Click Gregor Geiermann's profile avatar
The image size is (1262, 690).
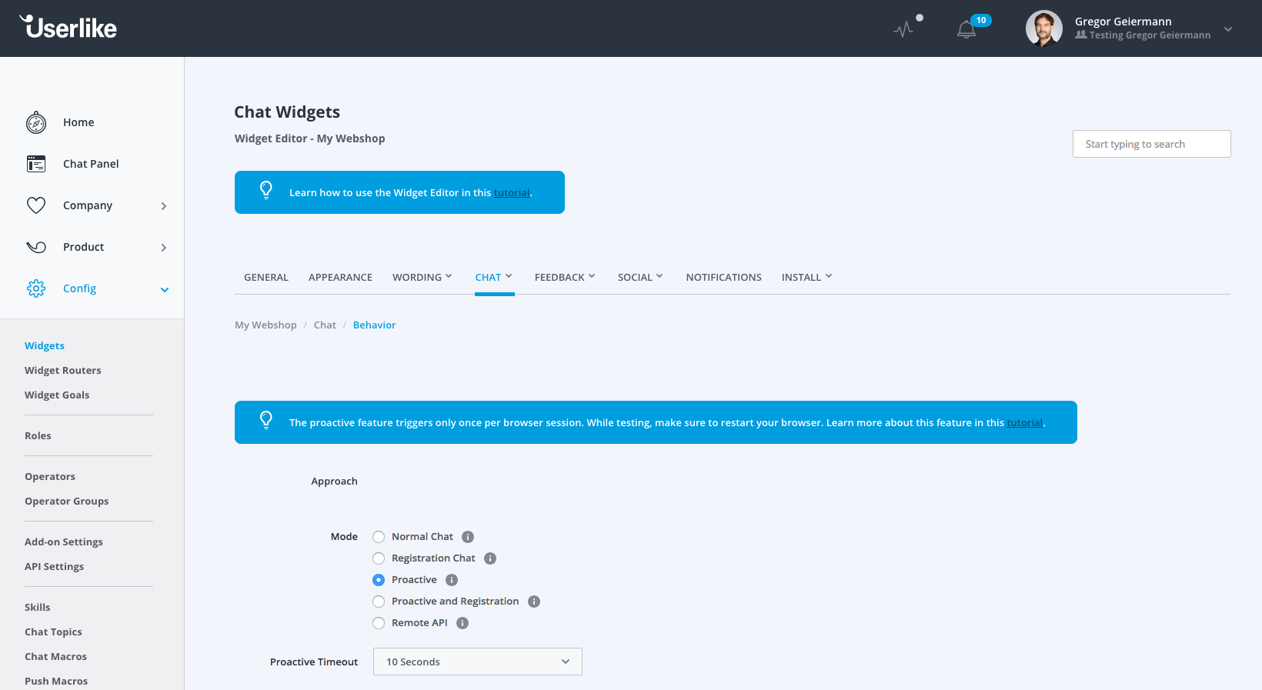[1044, 28]
